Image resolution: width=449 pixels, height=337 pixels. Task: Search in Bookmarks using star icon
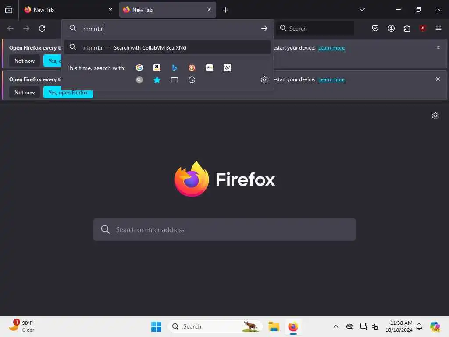(x=157, y=80)
